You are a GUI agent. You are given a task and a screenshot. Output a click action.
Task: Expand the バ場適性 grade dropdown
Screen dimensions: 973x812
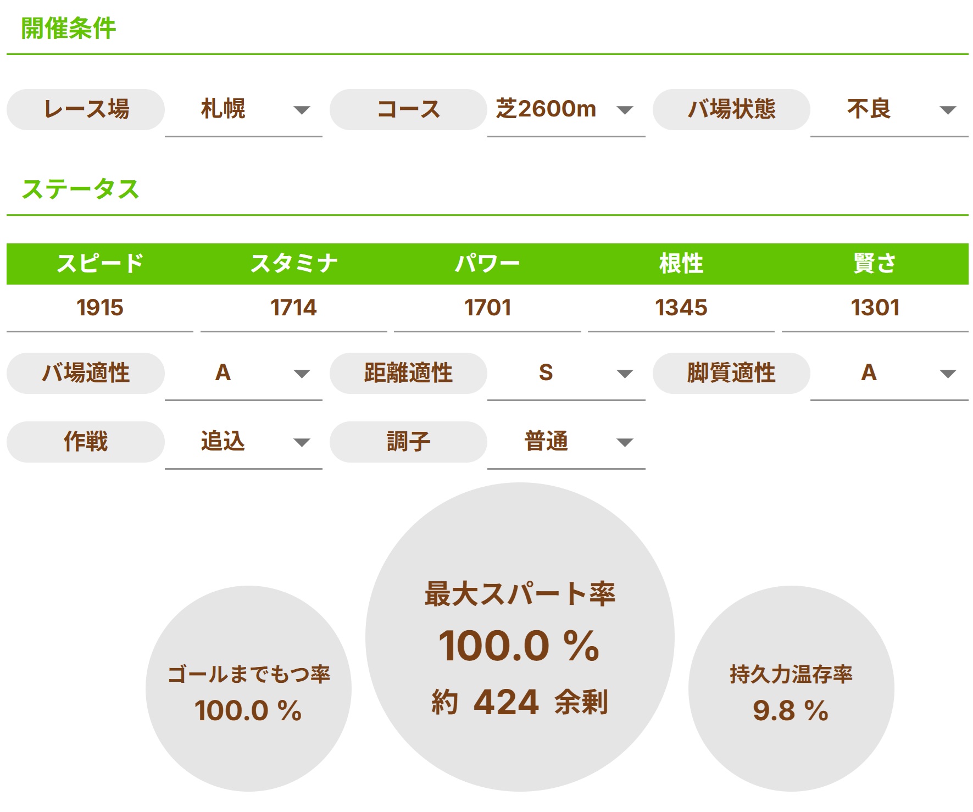(243, 374)
